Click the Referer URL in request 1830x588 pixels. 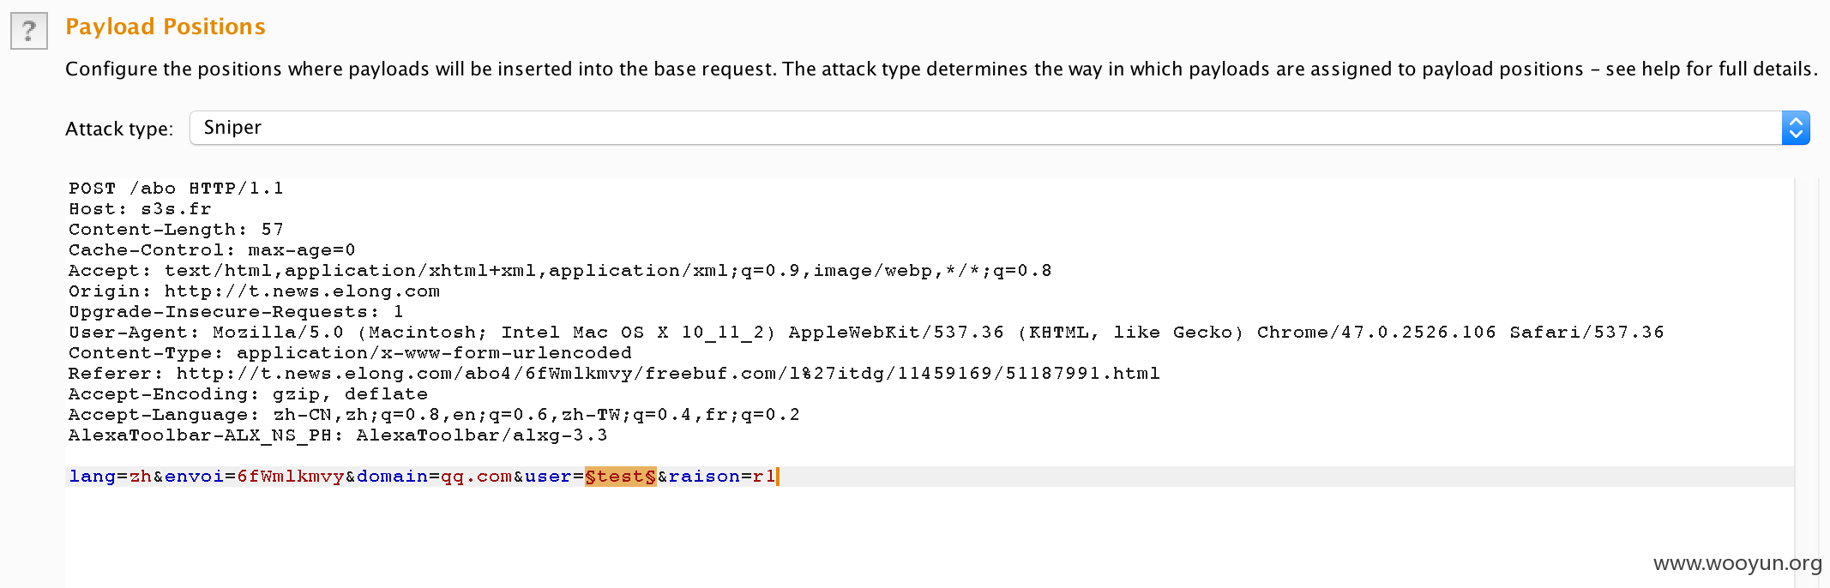668,374
